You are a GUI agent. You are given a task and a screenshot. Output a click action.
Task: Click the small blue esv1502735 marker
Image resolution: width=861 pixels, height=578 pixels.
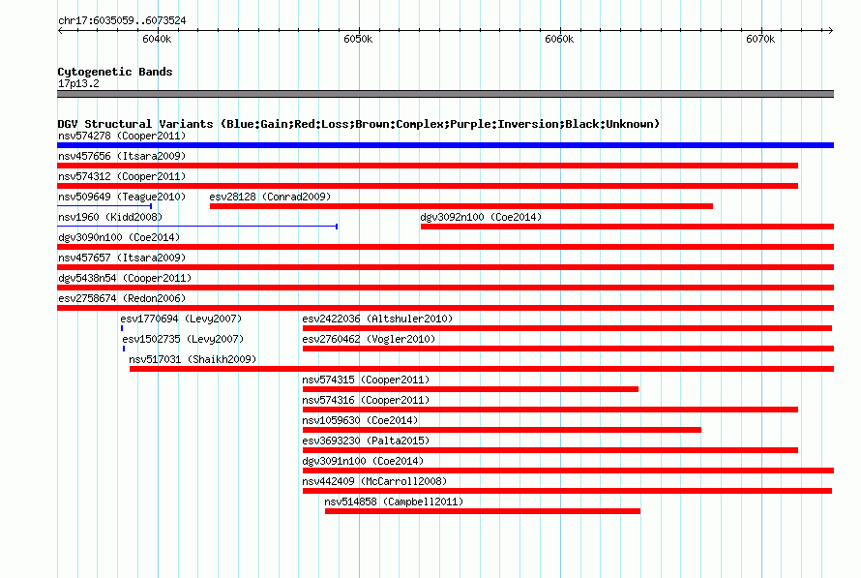(124, 349)
